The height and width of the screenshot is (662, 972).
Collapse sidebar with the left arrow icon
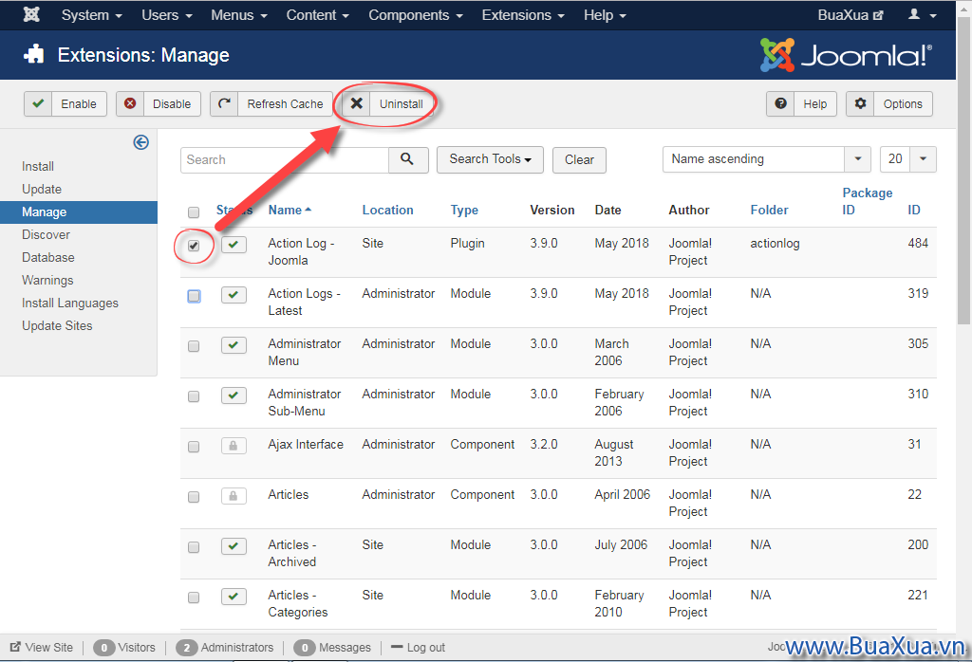(140, 142)
